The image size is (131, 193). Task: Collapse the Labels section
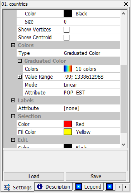coord(13,100)
